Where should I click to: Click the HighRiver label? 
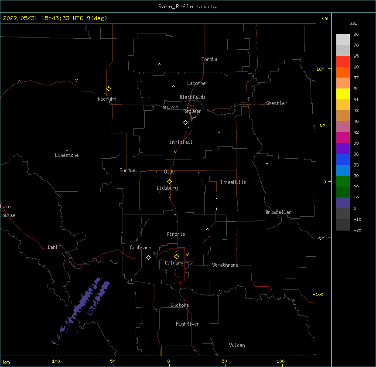pyautogui.click(x=188, y=324)
